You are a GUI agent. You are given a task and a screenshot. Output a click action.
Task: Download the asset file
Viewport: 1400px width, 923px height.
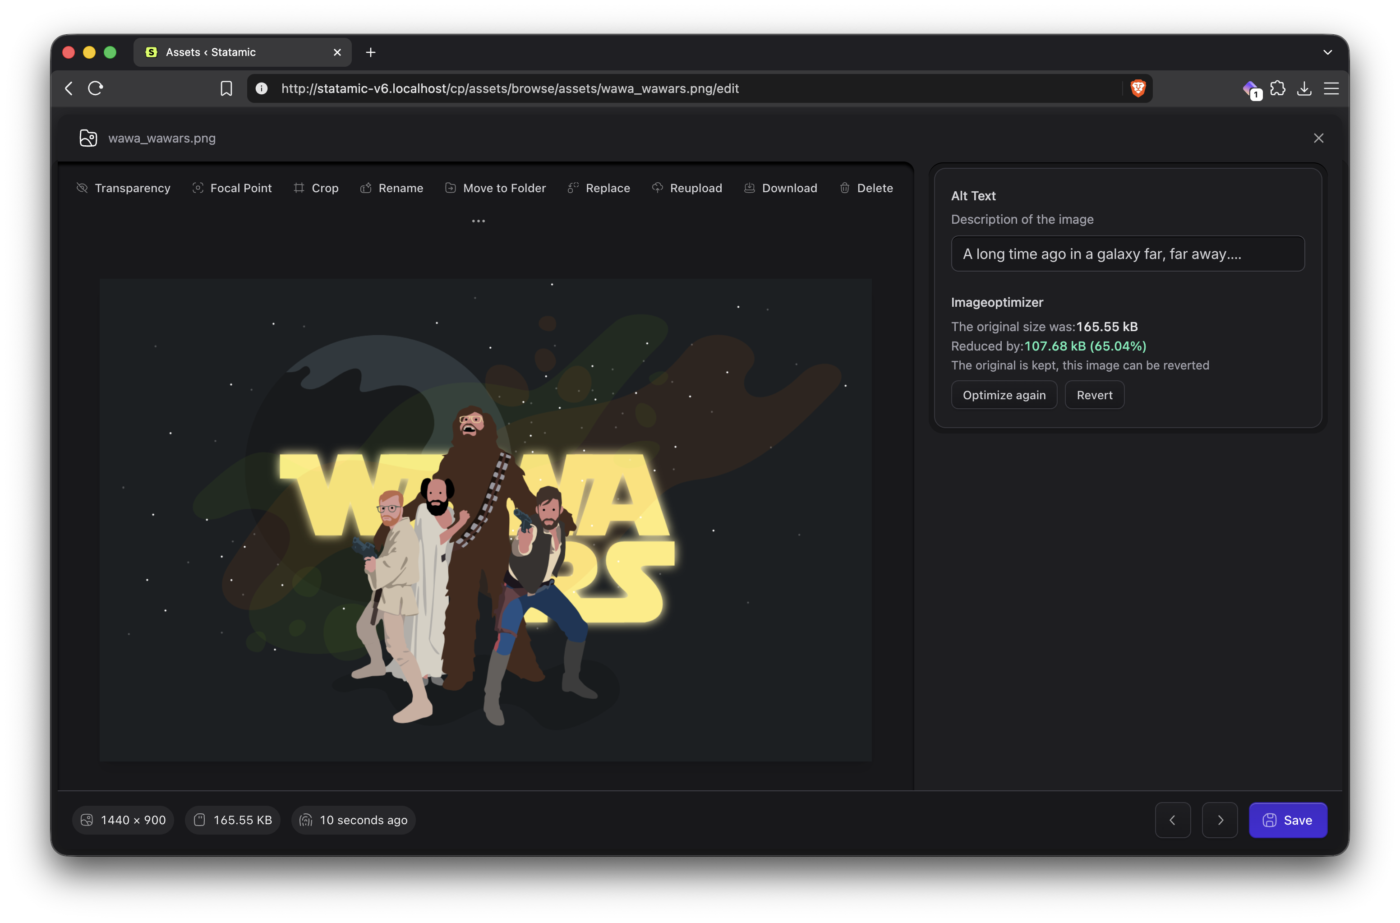point(780,188)
